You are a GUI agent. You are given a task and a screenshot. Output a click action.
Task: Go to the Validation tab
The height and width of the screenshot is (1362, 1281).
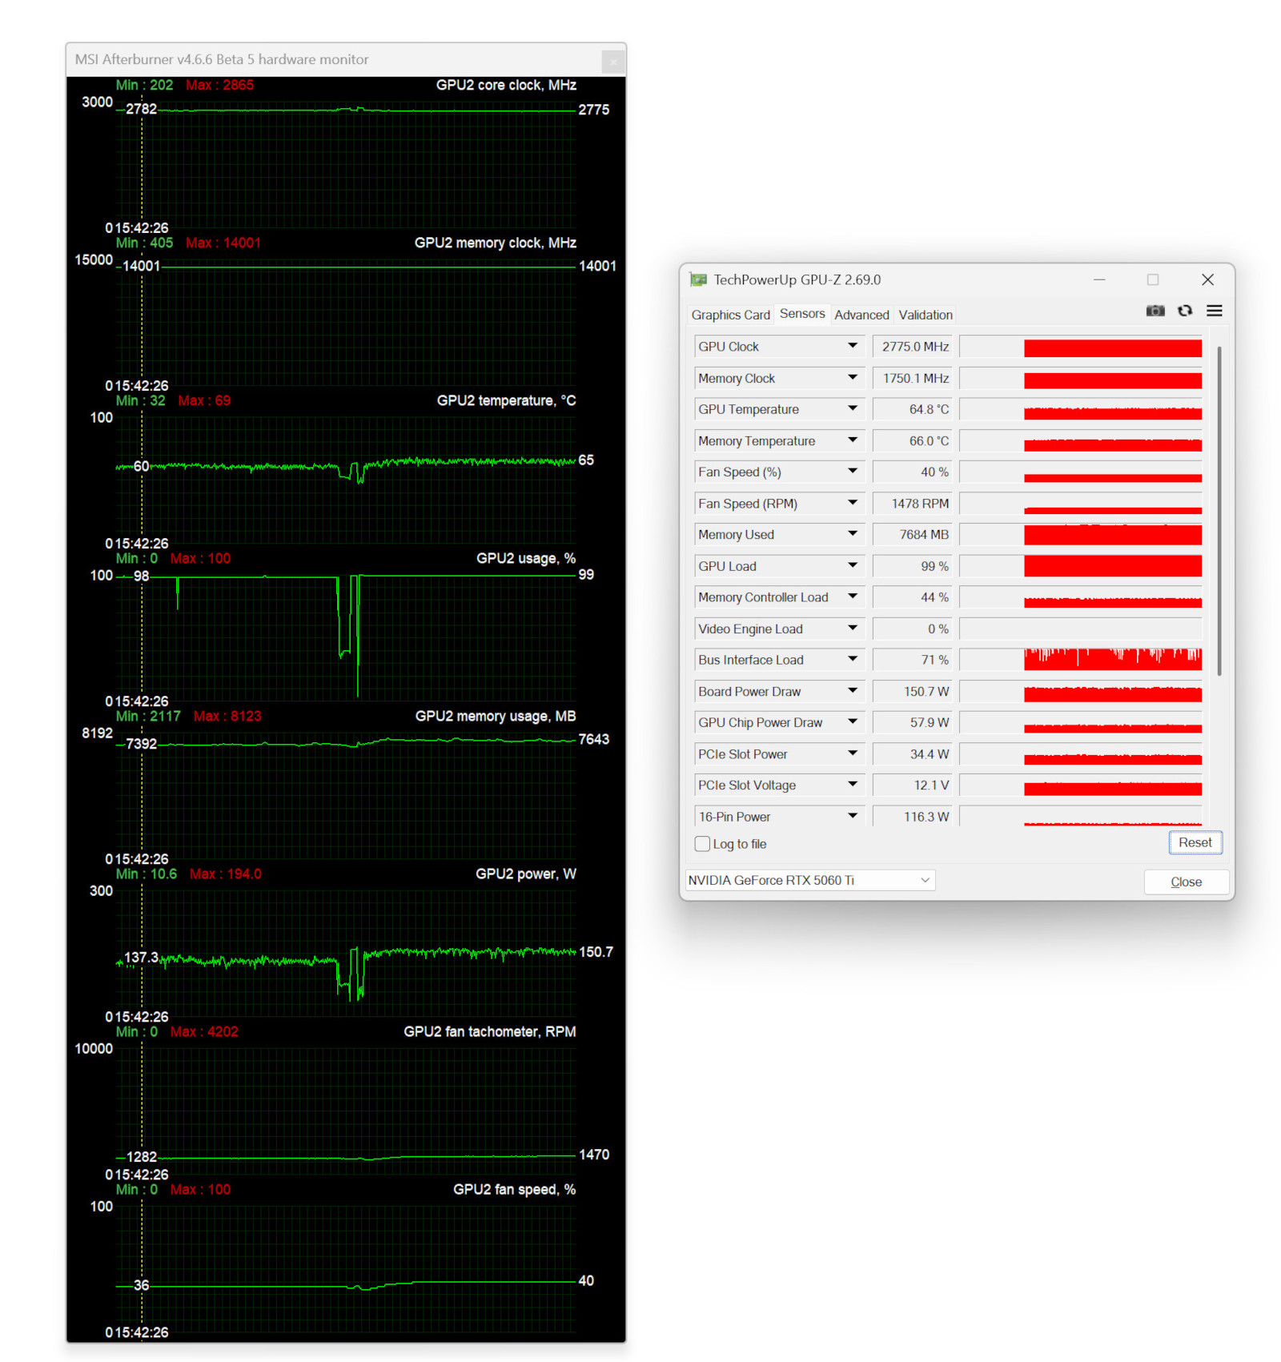pyautogui.click(x=925, y=315)
